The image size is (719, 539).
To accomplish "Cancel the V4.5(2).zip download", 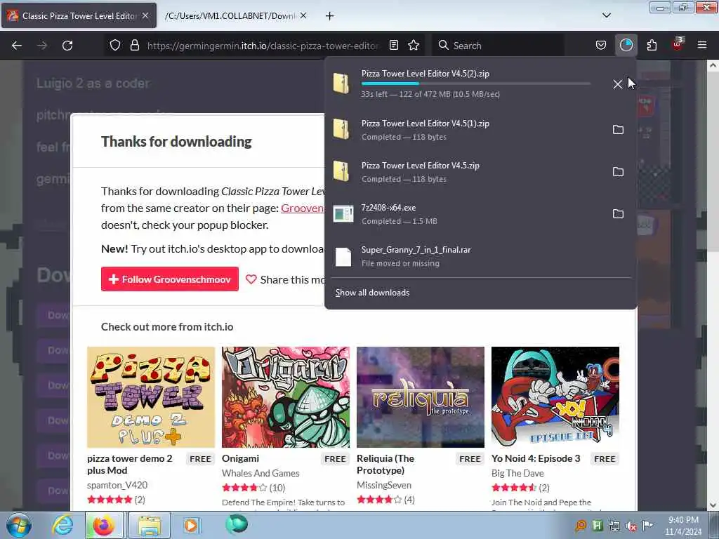I will [618, 84].
